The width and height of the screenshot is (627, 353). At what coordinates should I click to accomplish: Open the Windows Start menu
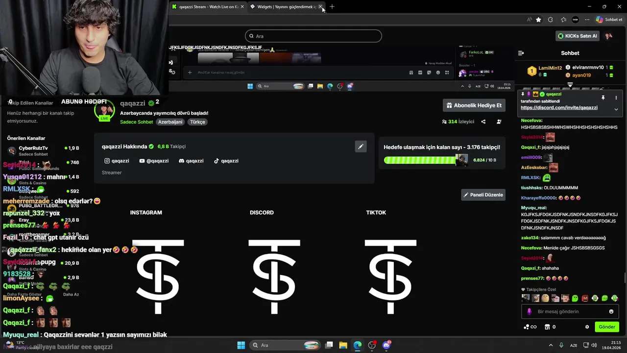click(x=241, y=345)
